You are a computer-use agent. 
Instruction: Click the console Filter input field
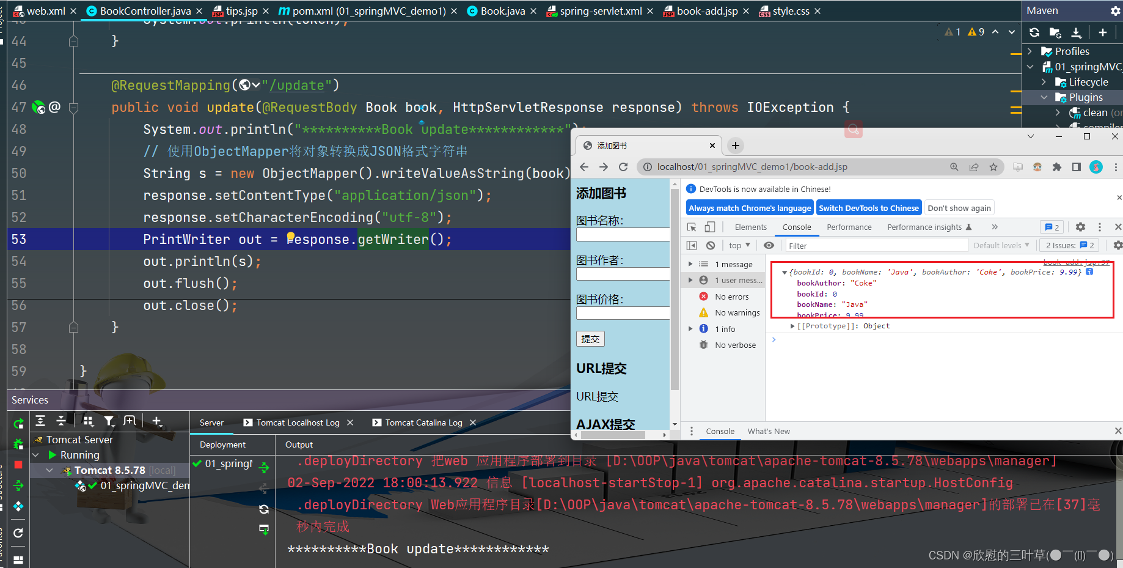(876, 245)
